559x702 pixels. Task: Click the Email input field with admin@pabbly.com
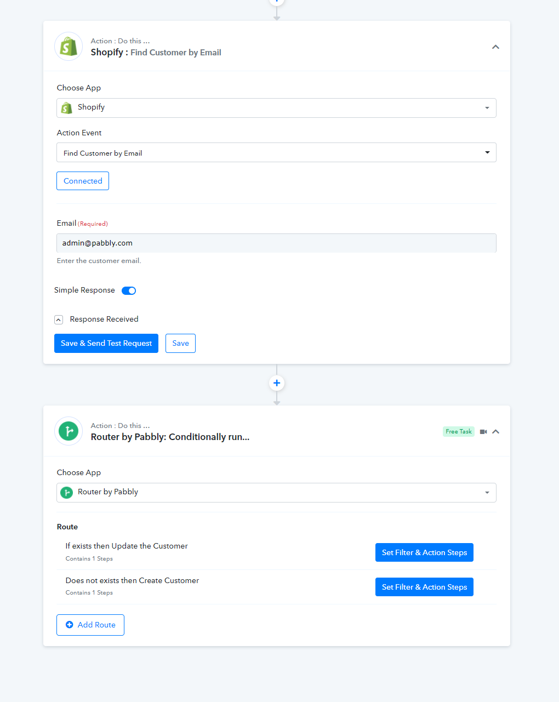(x=276, y=243)
